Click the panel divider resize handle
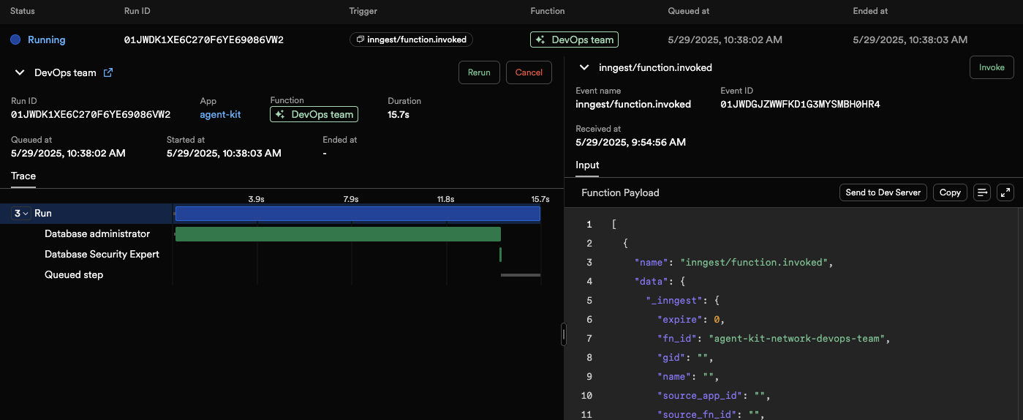1023x420 pixels. 564,334
